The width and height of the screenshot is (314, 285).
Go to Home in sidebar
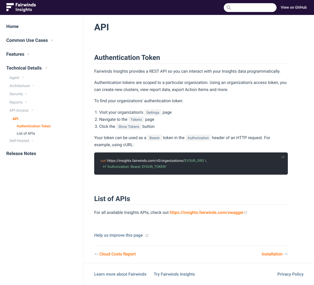(x=12, y=26)
